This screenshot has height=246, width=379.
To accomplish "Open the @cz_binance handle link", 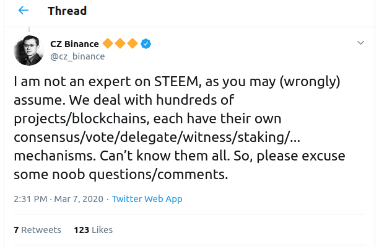I will pos(77,56).
